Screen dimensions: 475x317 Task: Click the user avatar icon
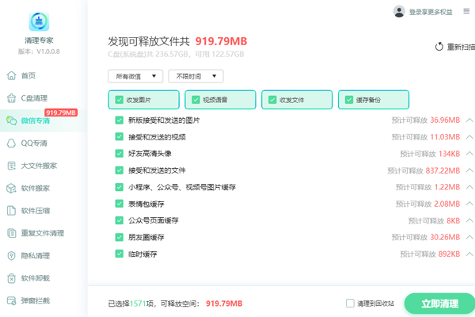click(399, 12)
